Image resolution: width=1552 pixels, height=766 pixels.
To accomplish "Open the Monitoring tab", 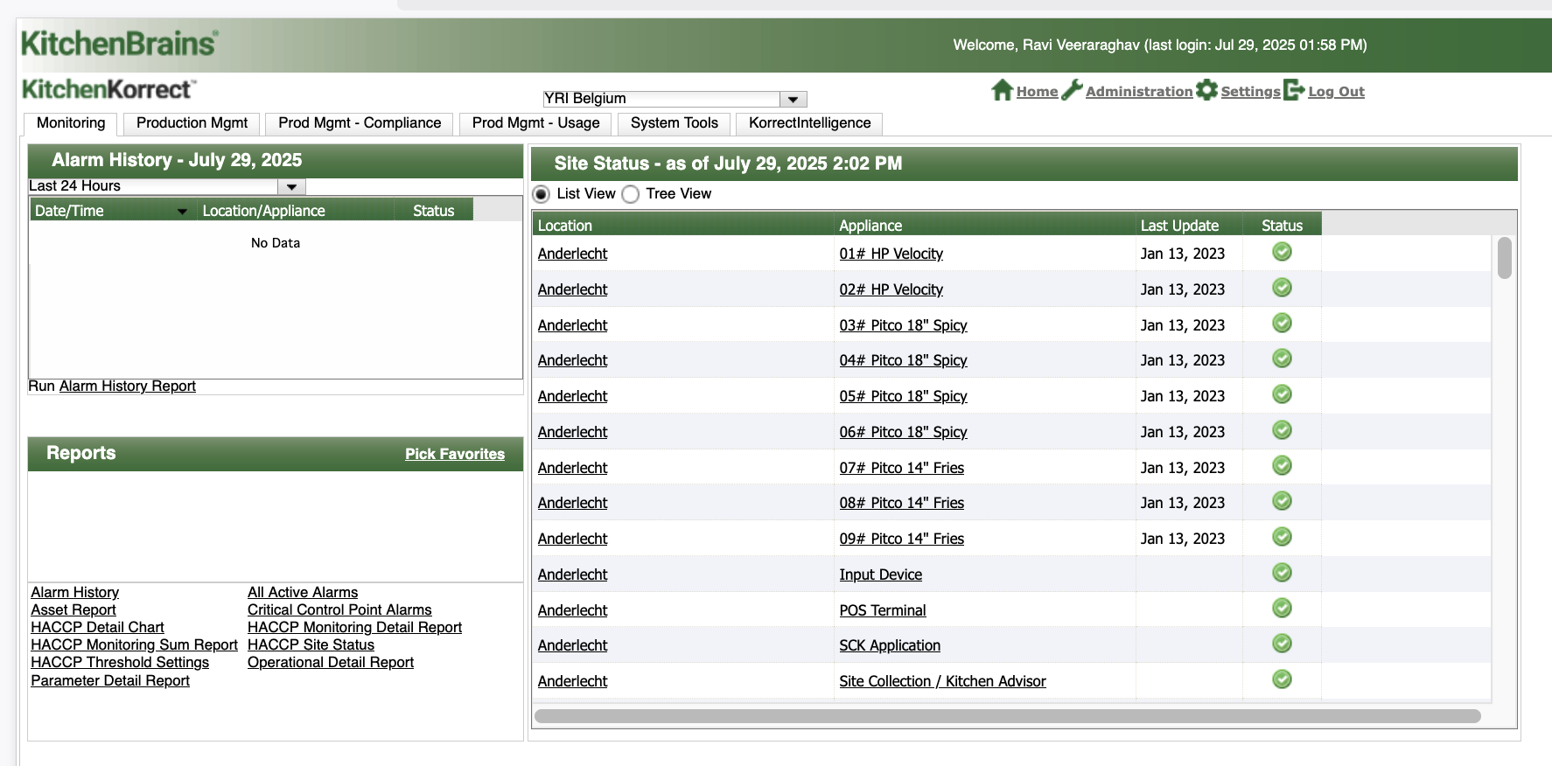I will (71, 123).
